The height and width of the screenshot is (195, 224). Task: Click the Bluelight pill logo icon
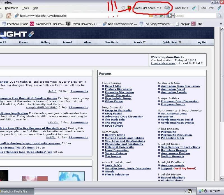pos(31,34)
